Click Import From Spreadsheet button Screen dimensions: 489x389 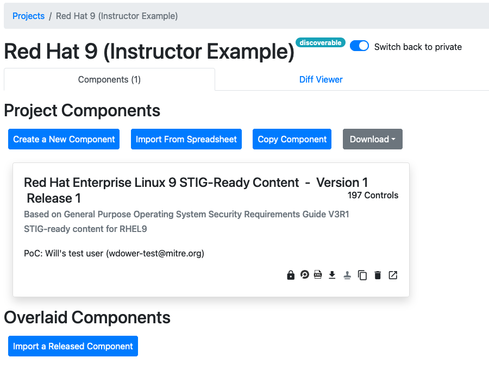186,139
